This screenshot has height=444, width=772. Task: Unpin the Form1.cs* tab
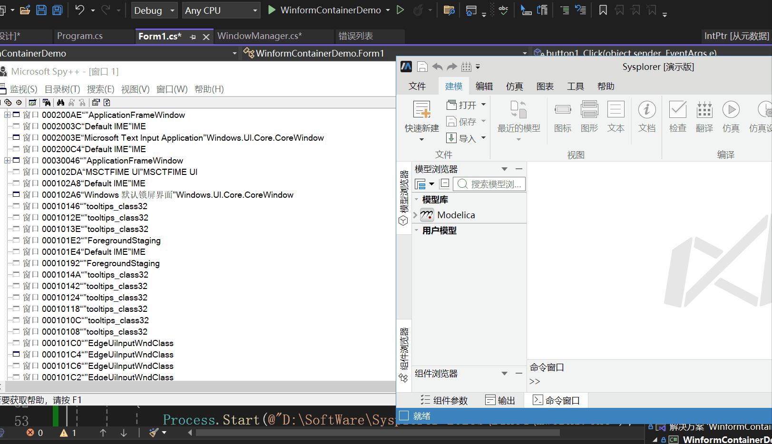click(x=193, y=36)
